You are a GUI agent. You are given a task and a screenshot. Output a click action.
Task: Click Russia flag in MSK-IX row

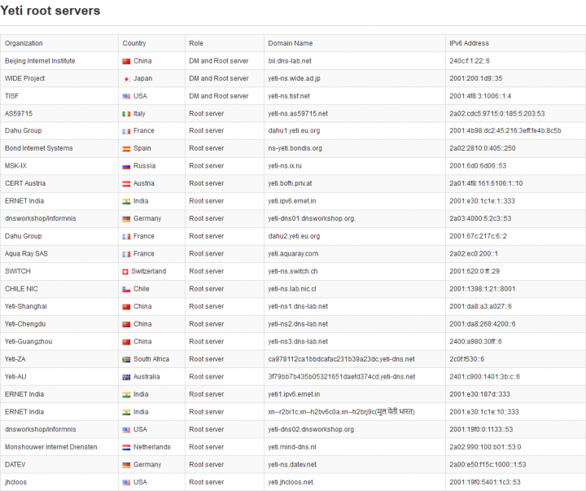126,166
